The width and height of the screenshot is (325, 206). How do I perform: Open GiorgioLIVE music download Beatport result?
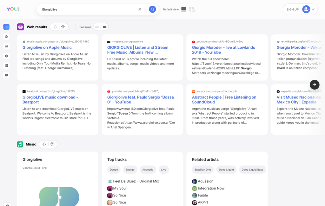[50, 100]
